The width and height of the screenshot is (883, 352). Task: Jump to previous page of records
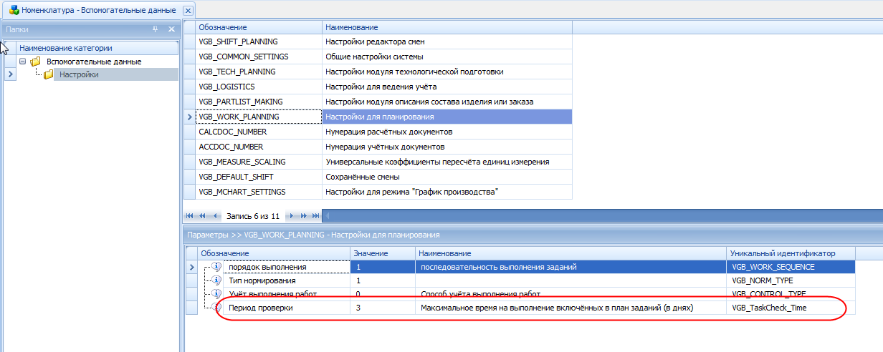[x=202, y=215]
